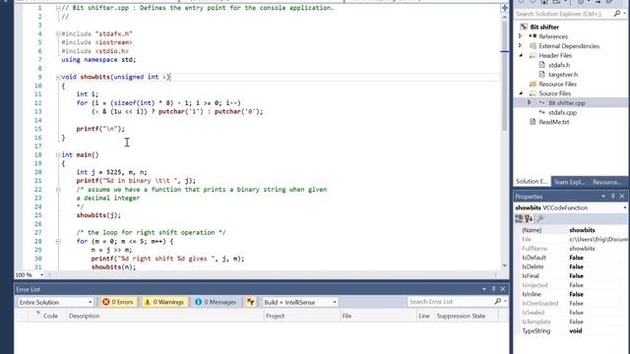This screenshot has height=354, width=630.
Task: Click the Bit shifter.cpp file icon
Action: (542, 102)
